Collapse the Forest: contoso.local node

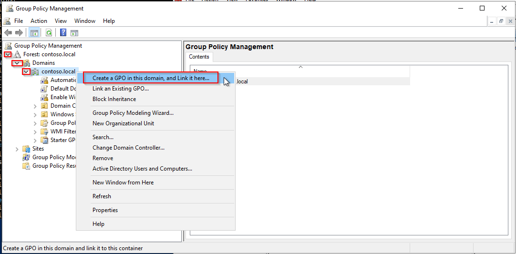click(8, 54)
